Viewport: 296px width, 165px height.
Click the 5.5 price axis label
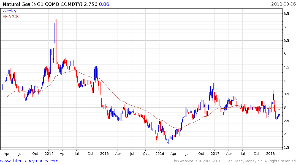click(286, 40)
